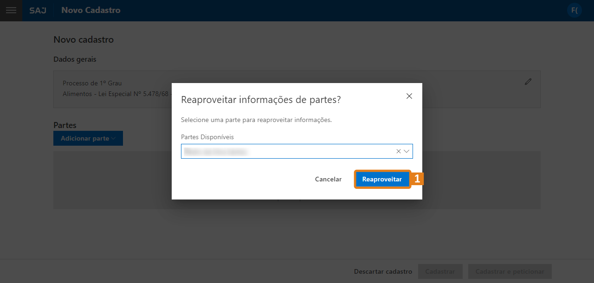Click Descartar cadastro
The height and width of the screenshot is (283, 594).
pyautogui.click(x=383, y=271)
